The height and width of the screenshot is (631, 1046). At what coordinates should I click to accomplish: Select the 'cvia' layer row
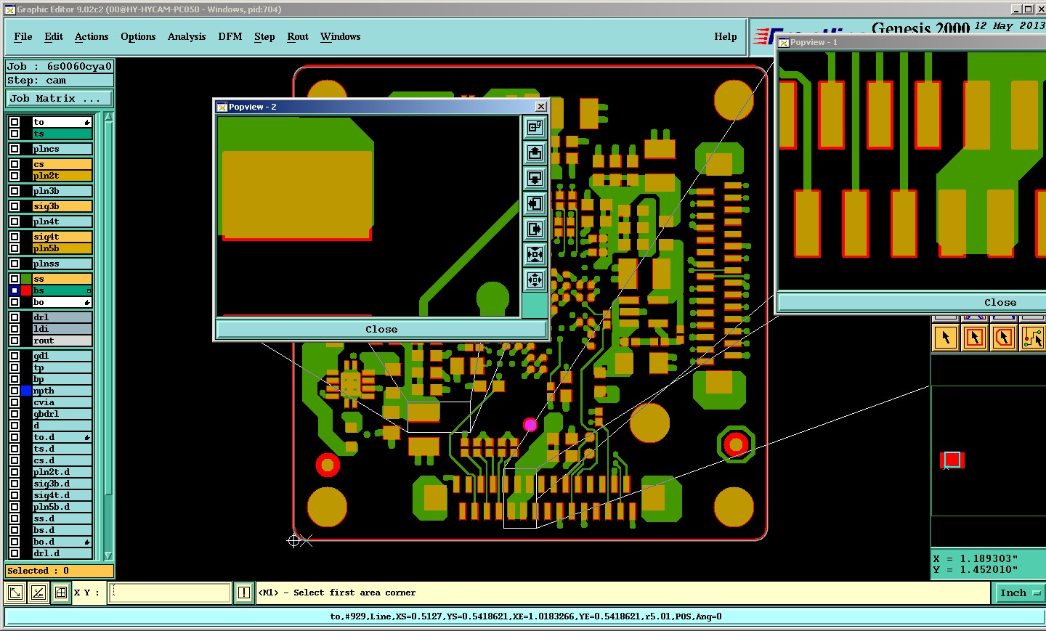click(62, 402)
